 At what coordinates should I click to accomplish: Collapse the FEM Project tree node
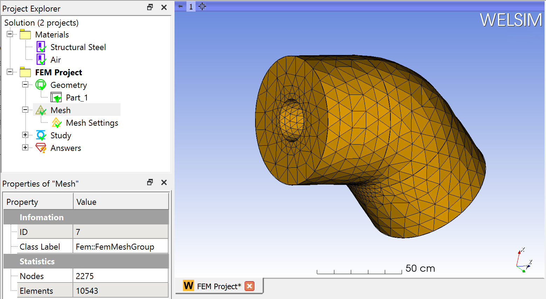(x=10, y=72)
